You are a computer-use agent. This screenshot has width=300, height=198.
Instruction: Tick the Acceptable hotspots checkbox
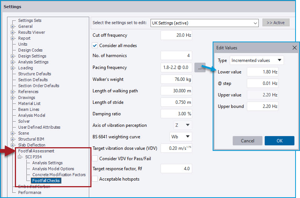(95, 179)
